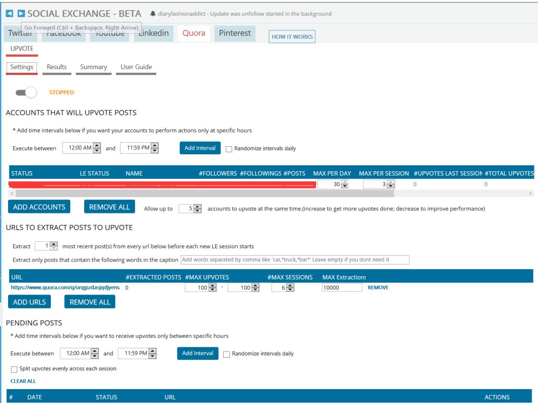Click the accounts table horizontal scrollbar
This screenshot has width=538, height=403.
[x=205, y=194]
